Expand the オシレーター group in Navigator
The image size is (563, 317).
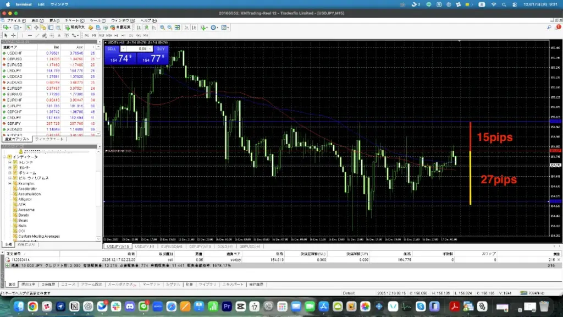coord(10,167)
